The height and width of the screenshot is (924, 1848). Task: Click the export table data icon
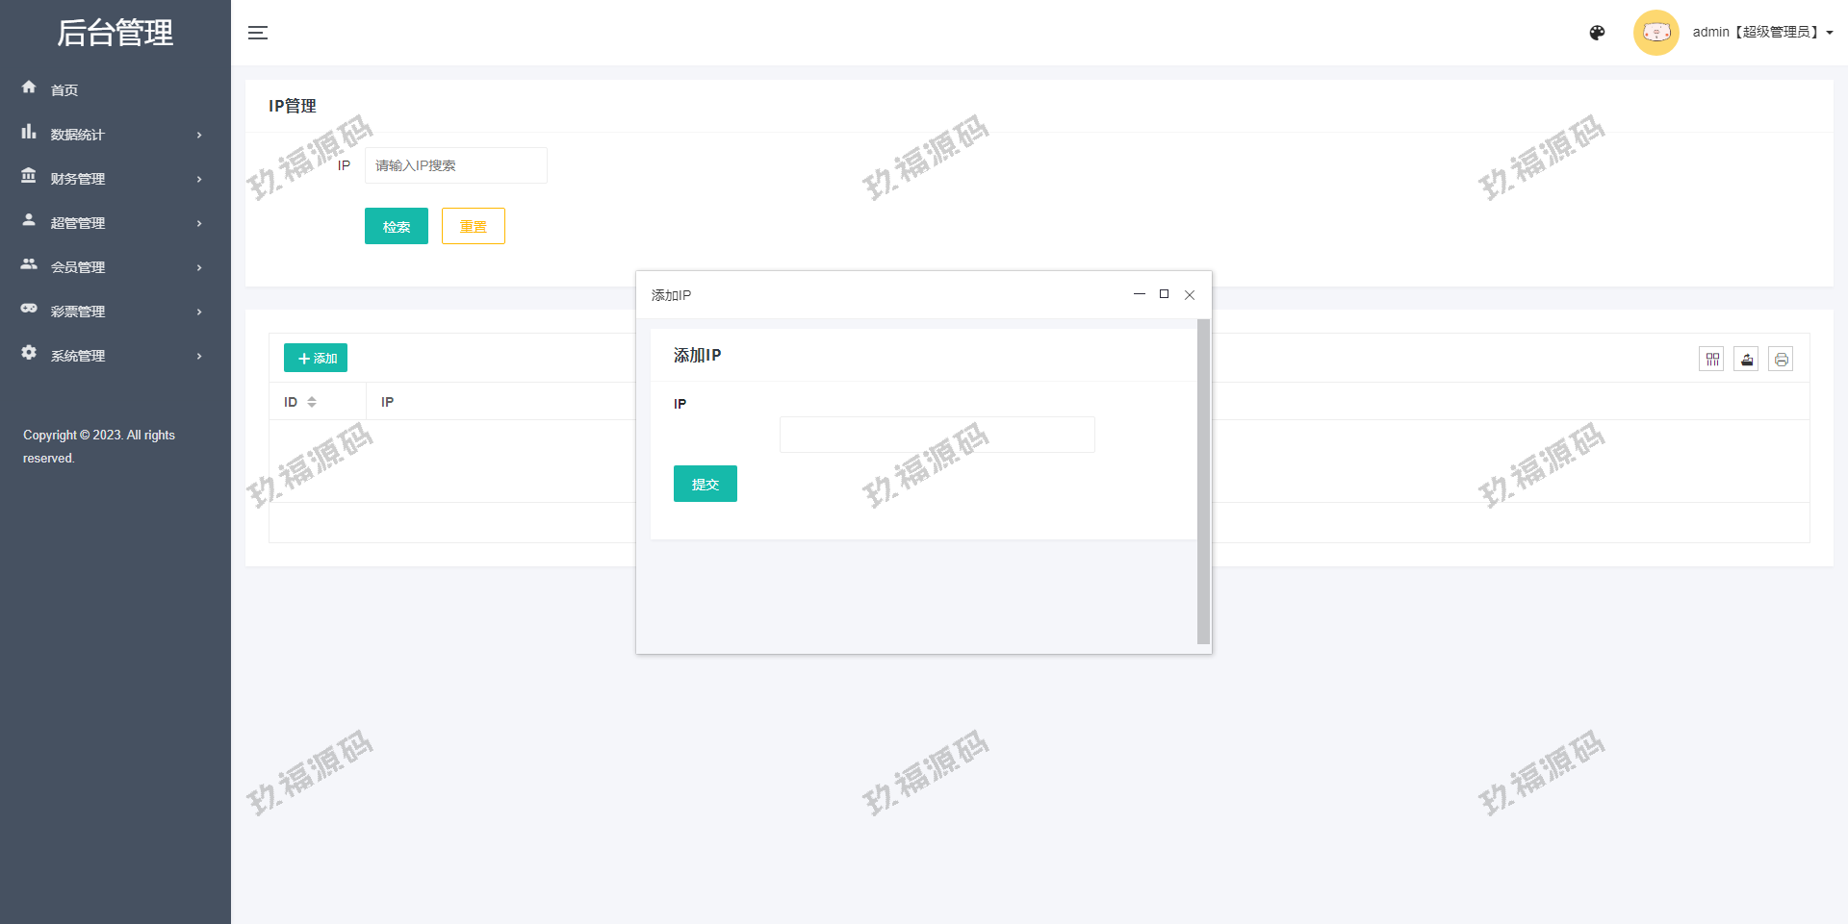point(1746,360)
